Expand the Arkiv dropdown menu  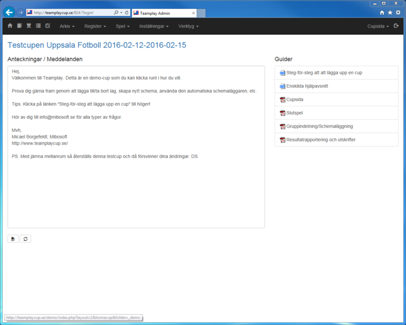[67, 26]
